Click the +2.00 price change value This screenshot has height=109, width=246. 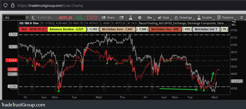tap(78, 16)
